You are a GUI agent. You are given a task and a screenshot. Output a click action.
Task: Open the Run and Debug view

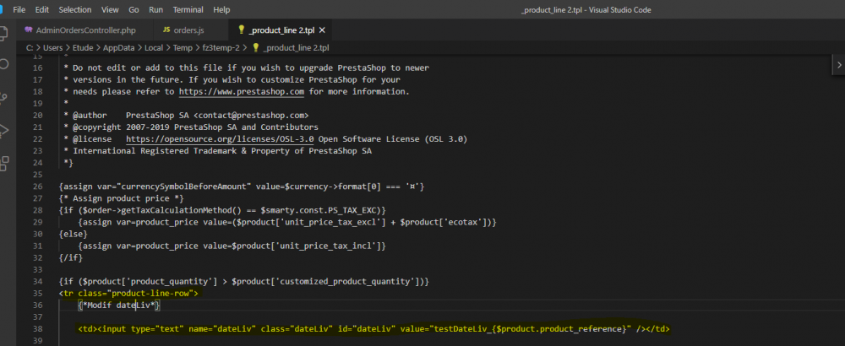(x=3, y=131)
